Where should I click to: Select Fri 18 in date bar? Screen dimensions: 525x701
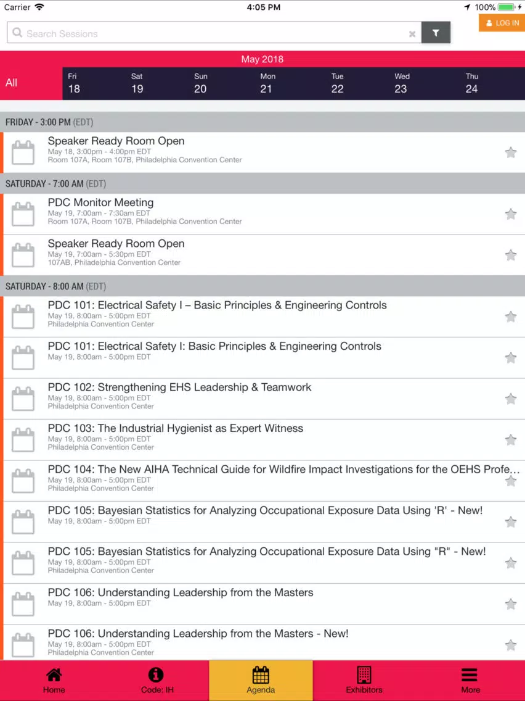74,83
